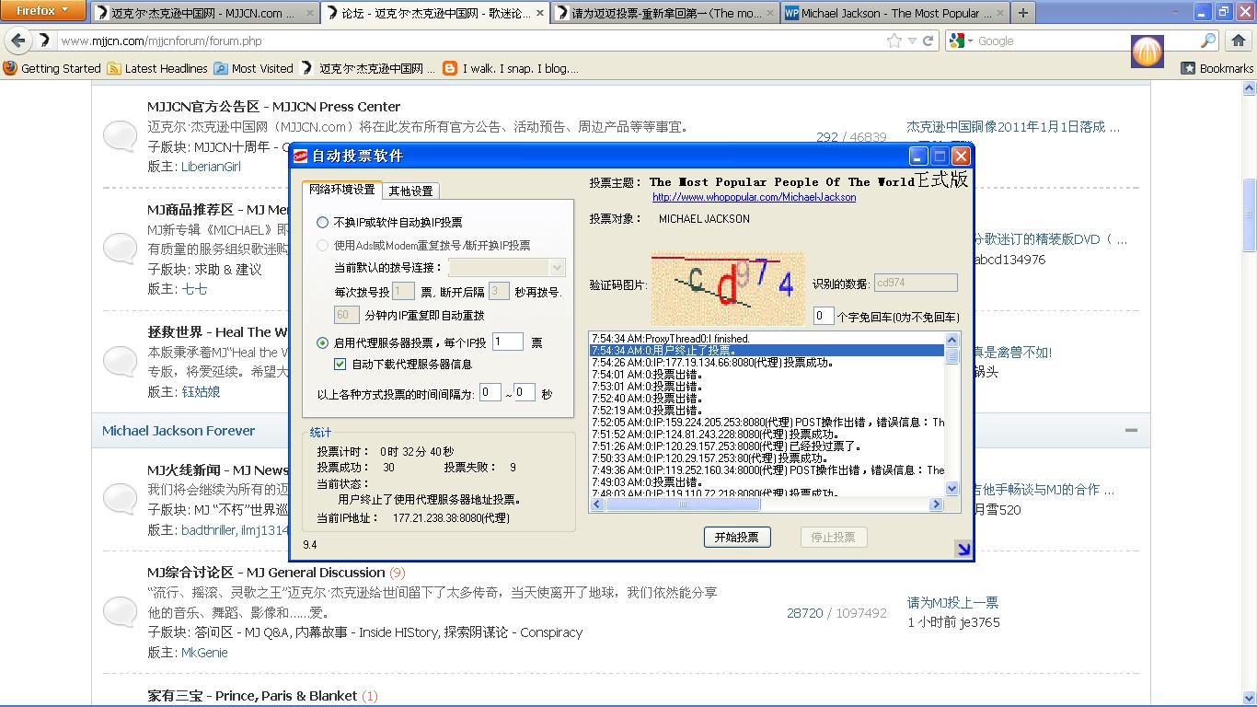Click the speech bubble icon beside MJJCN Press Center
Image resolution: width=1257 pixels, height=707 pixels.
coord(121,136)
